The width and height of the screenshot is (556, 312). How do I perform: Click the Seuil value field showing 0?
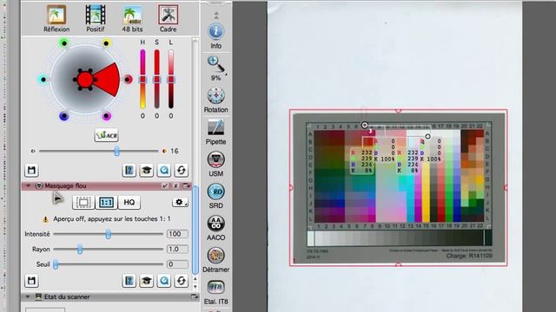tap(177, 264)
